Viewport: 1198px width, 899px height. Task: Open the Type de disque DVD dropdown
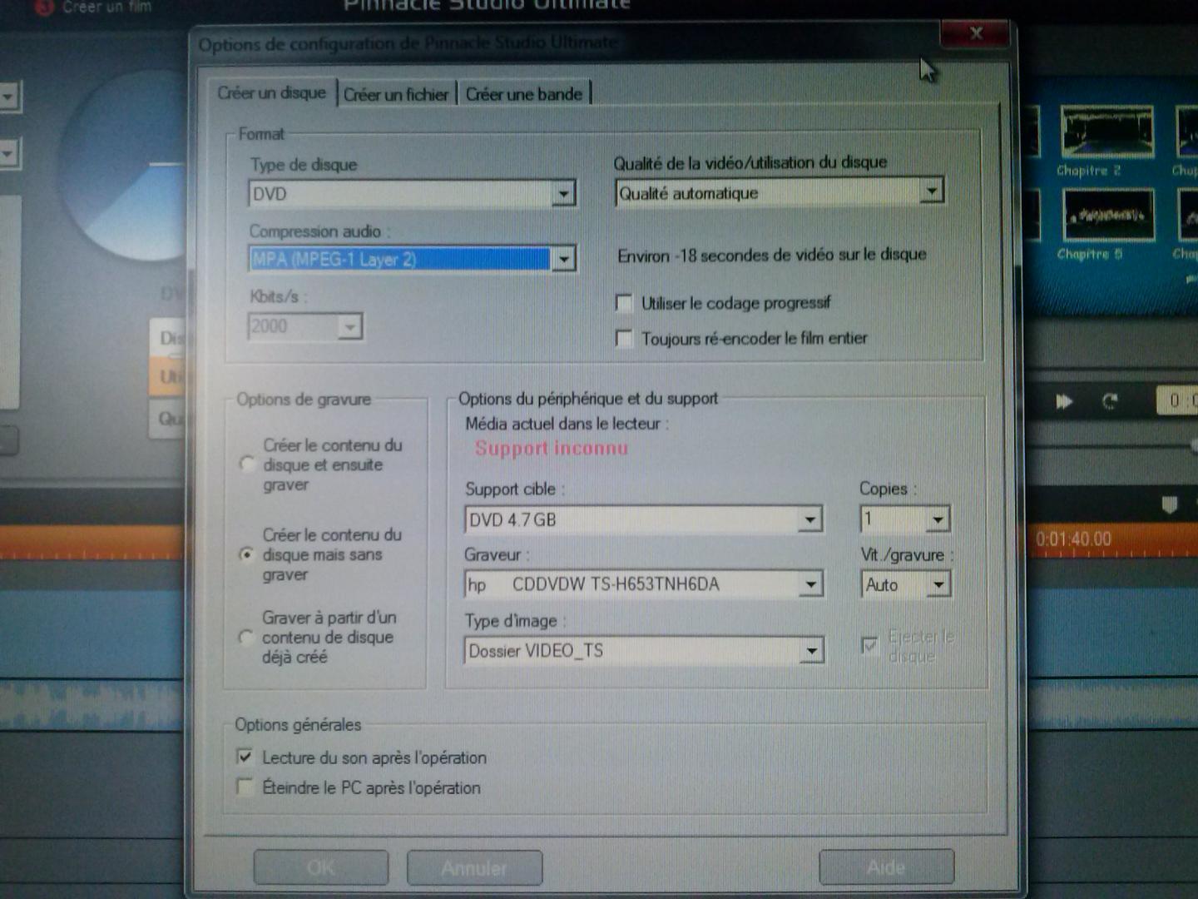(x=413, y=194)
